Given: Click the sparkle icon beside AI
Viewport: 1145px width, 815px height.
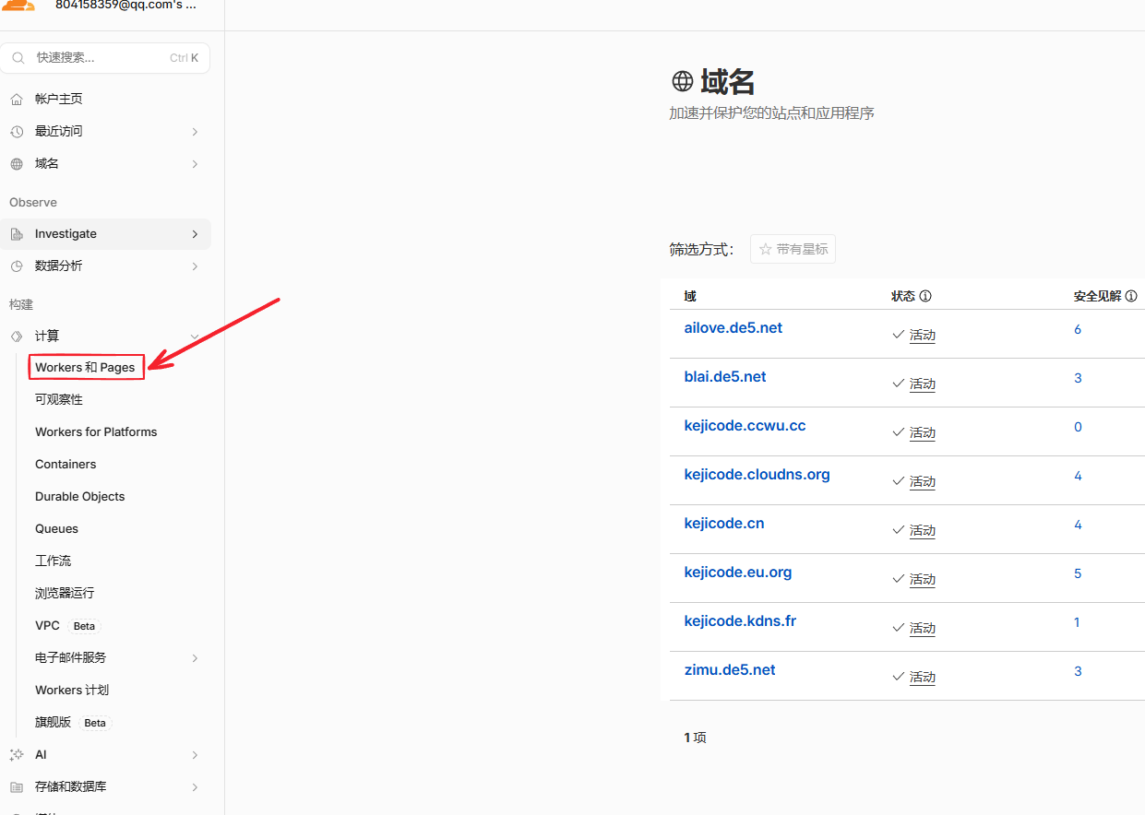Looking at the screenshot, I should coord(17,755).
